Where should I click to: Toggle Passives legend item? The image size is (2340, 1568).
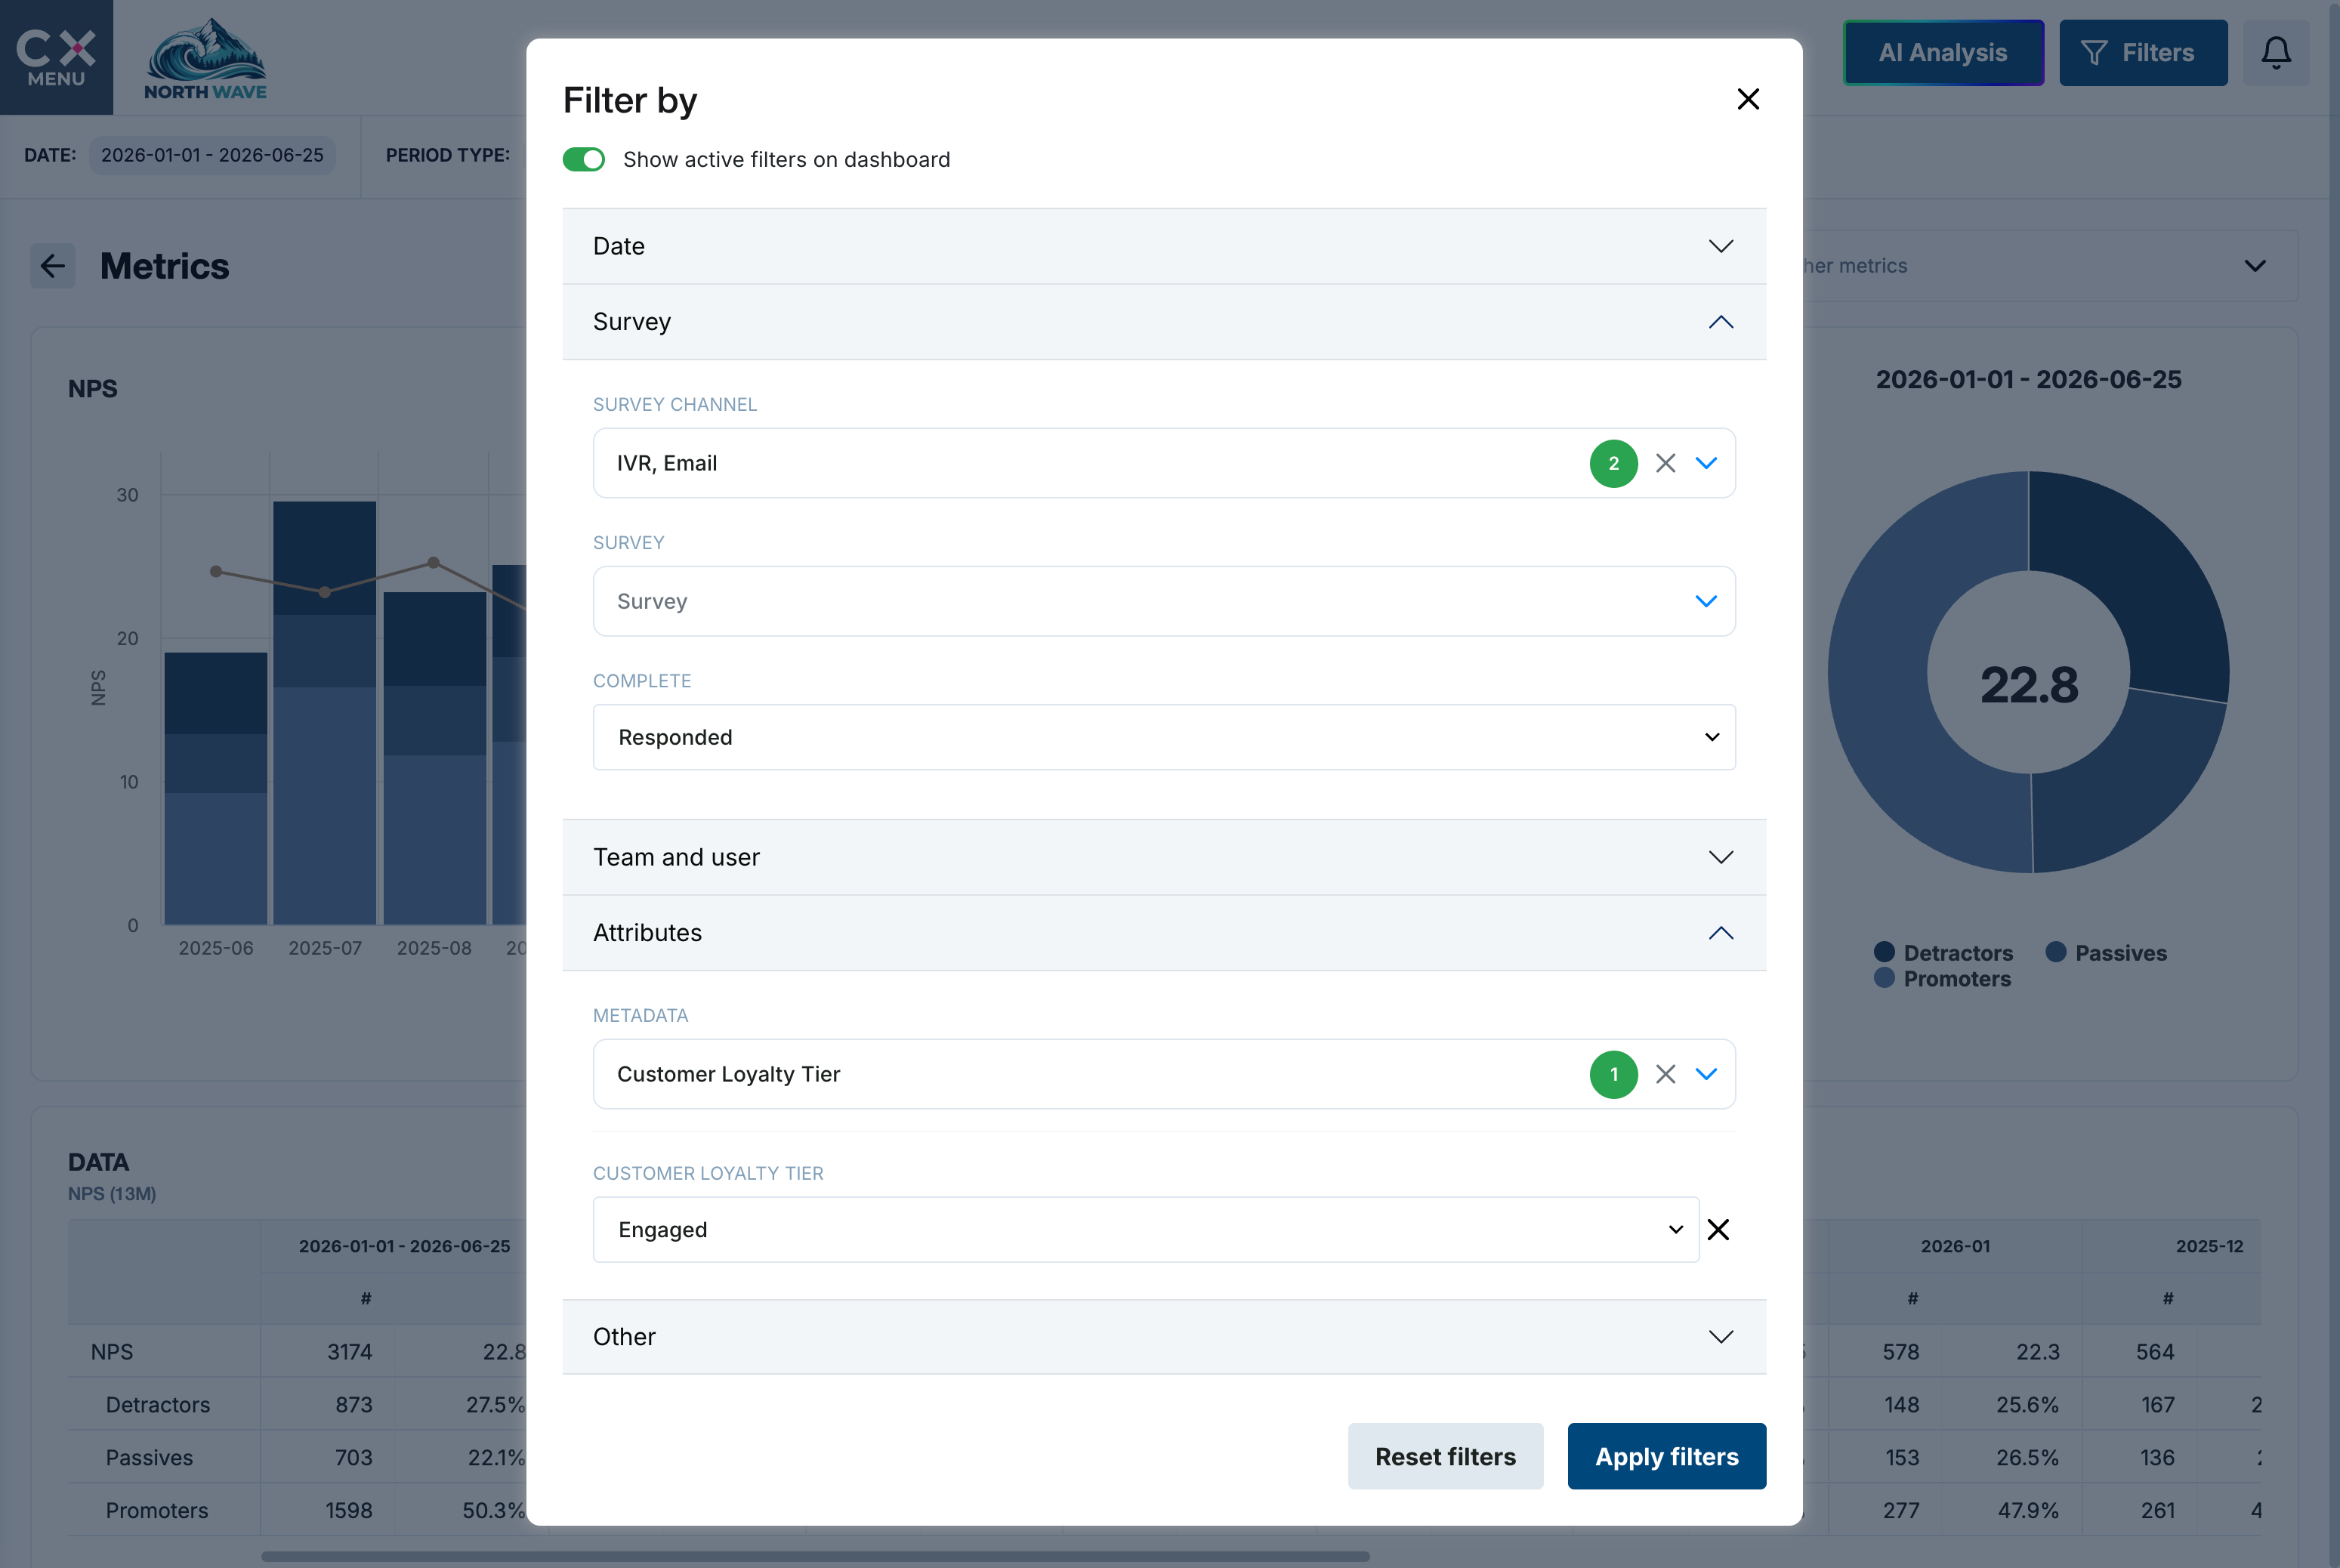pos(2106,953)
